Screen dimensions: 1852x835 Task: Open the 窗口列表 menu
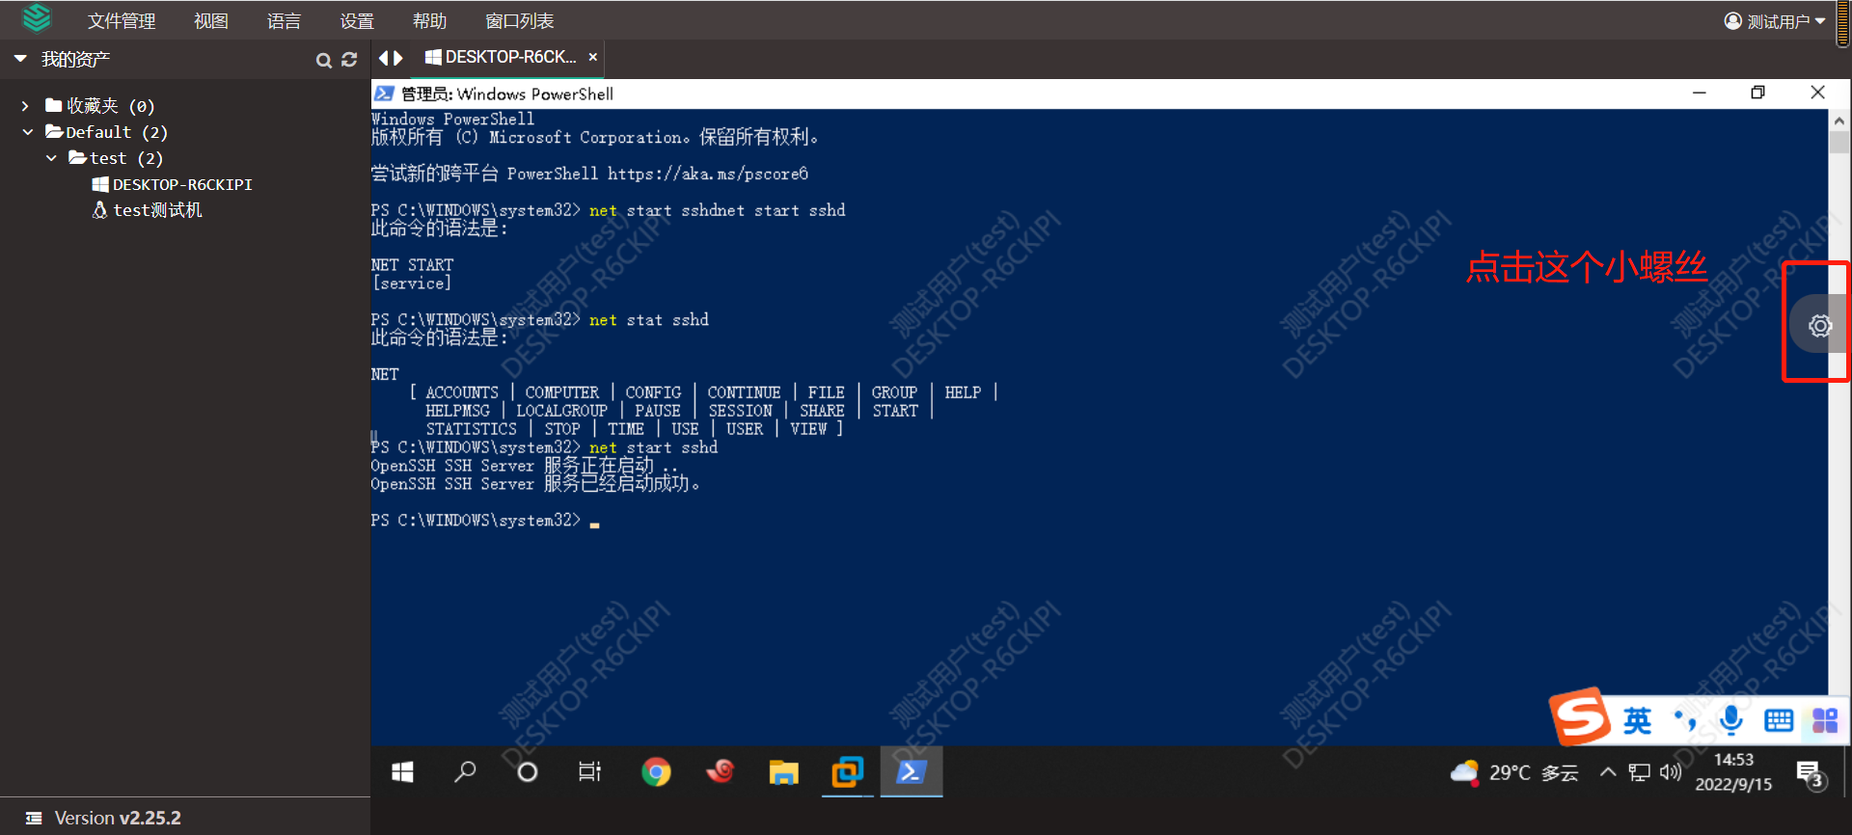(519, 21)
